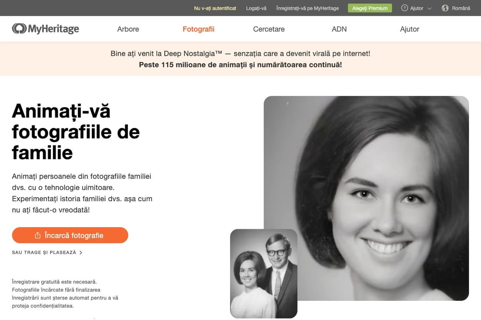Click the help question mark icon
Screen dimensions: 481x320
404,8
